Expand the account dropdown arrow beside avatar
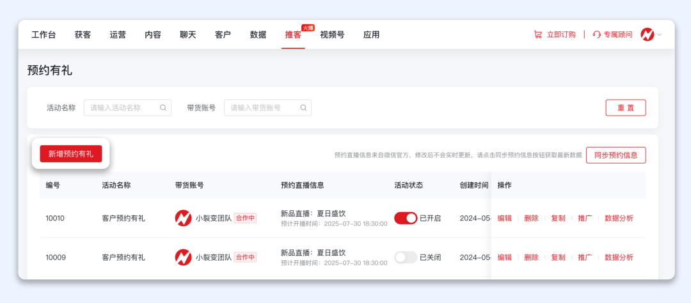 pos(660,35)
